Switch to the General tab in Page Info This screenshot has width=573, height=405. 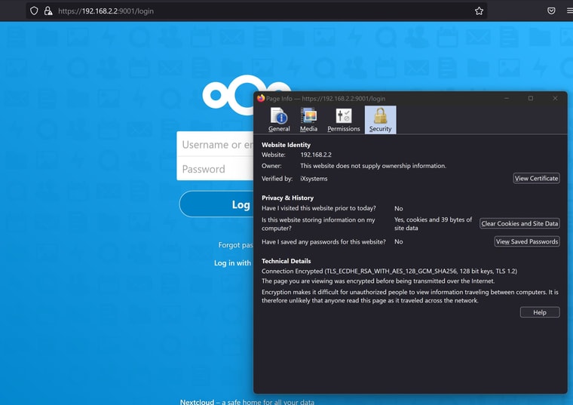pyautogui.click(x=279, y=120)
